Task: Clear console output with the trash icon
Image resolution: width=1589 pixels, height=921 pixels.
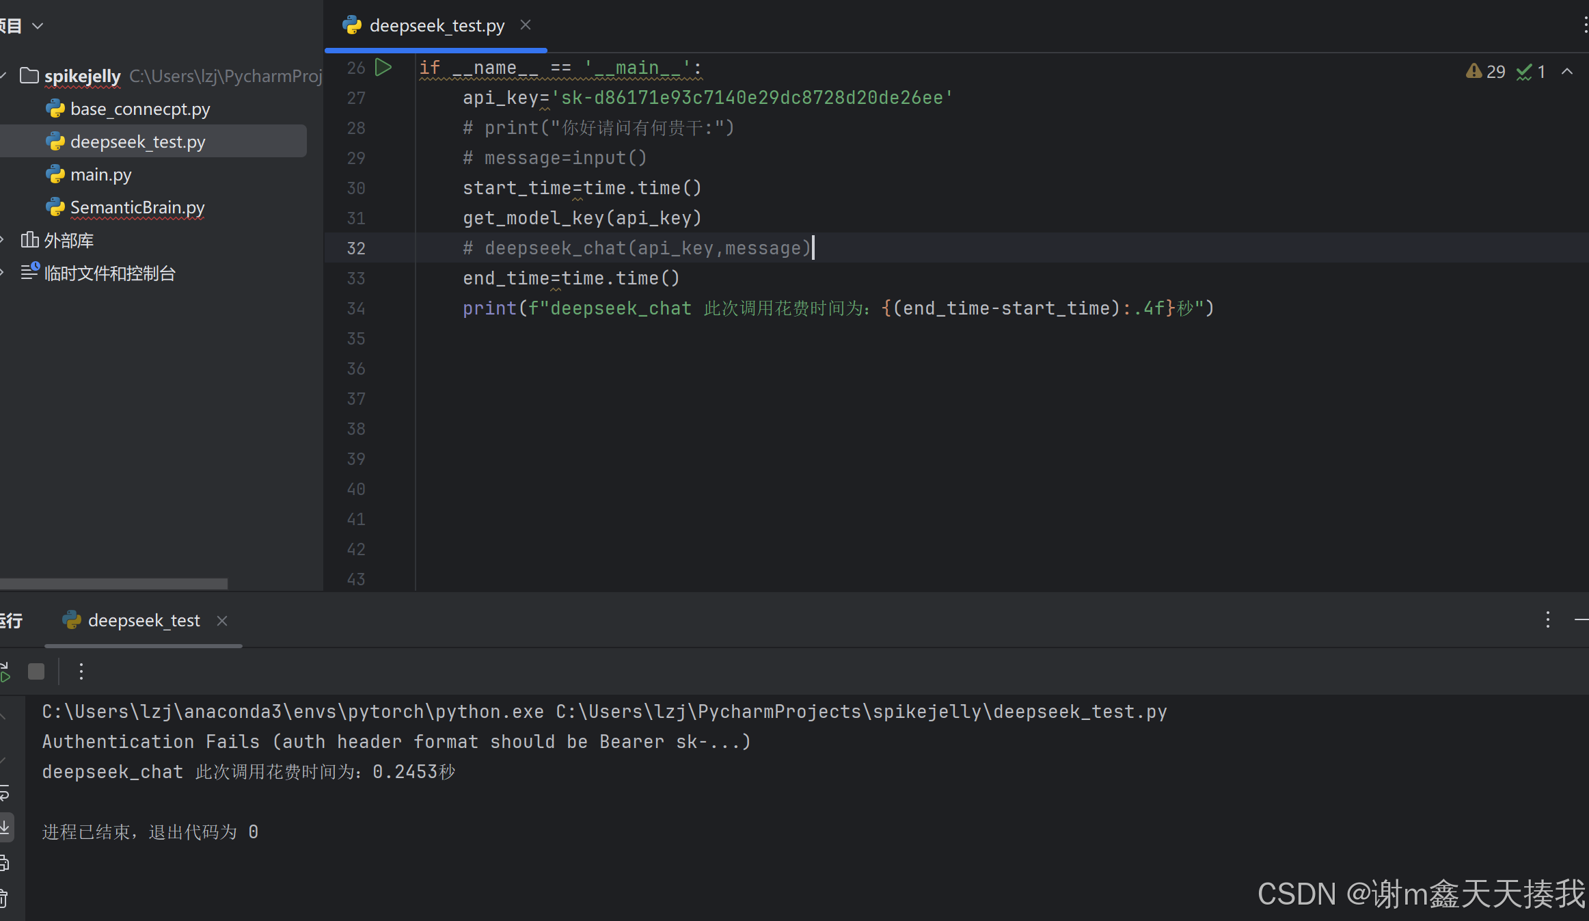Action: pyautogui.click(x=5, y=897)
